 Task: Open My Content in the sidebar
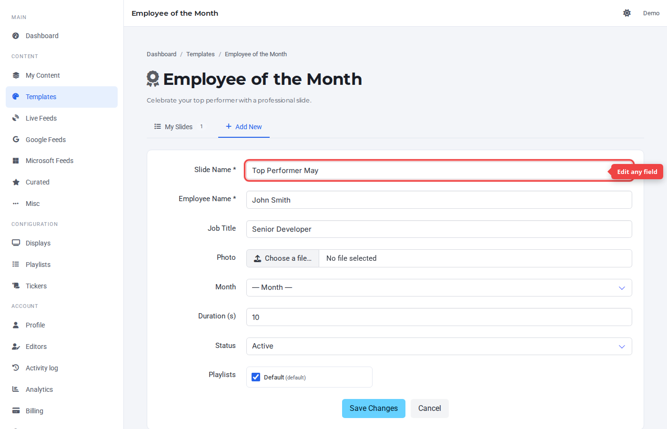pos(61,75)
